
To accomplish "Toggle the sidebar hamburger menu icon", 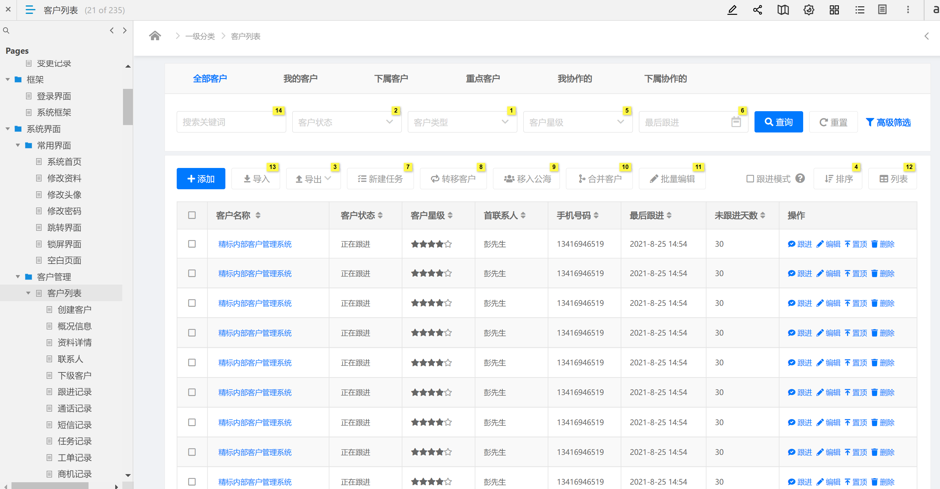I will 30,10.
